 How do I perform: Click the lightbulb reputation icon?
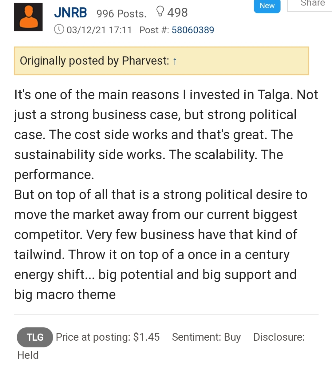tap(160, 11)
